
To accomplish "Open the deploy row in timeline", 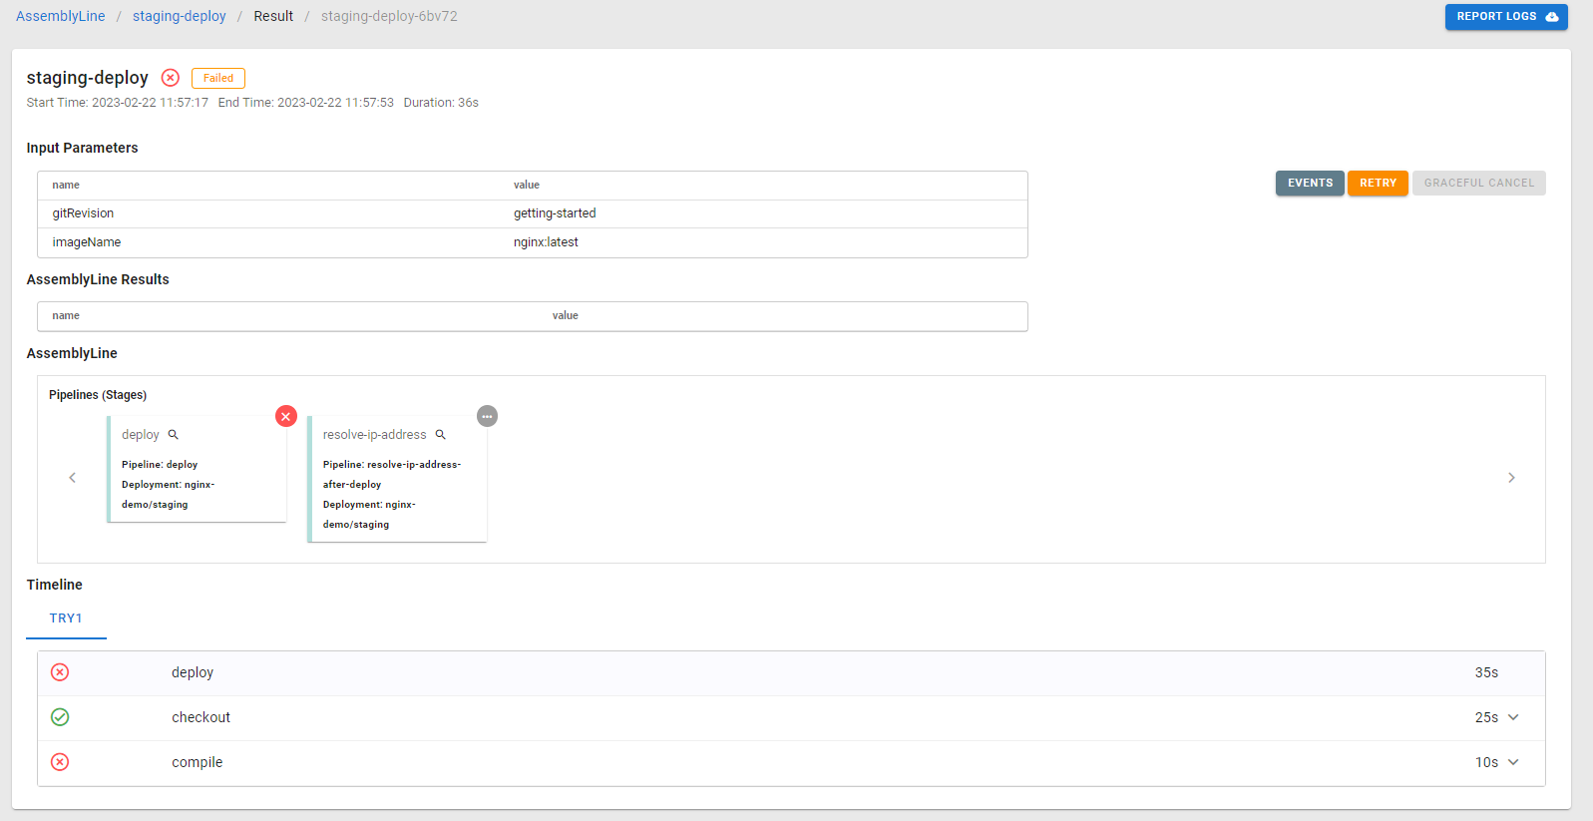I will point(193,672).
